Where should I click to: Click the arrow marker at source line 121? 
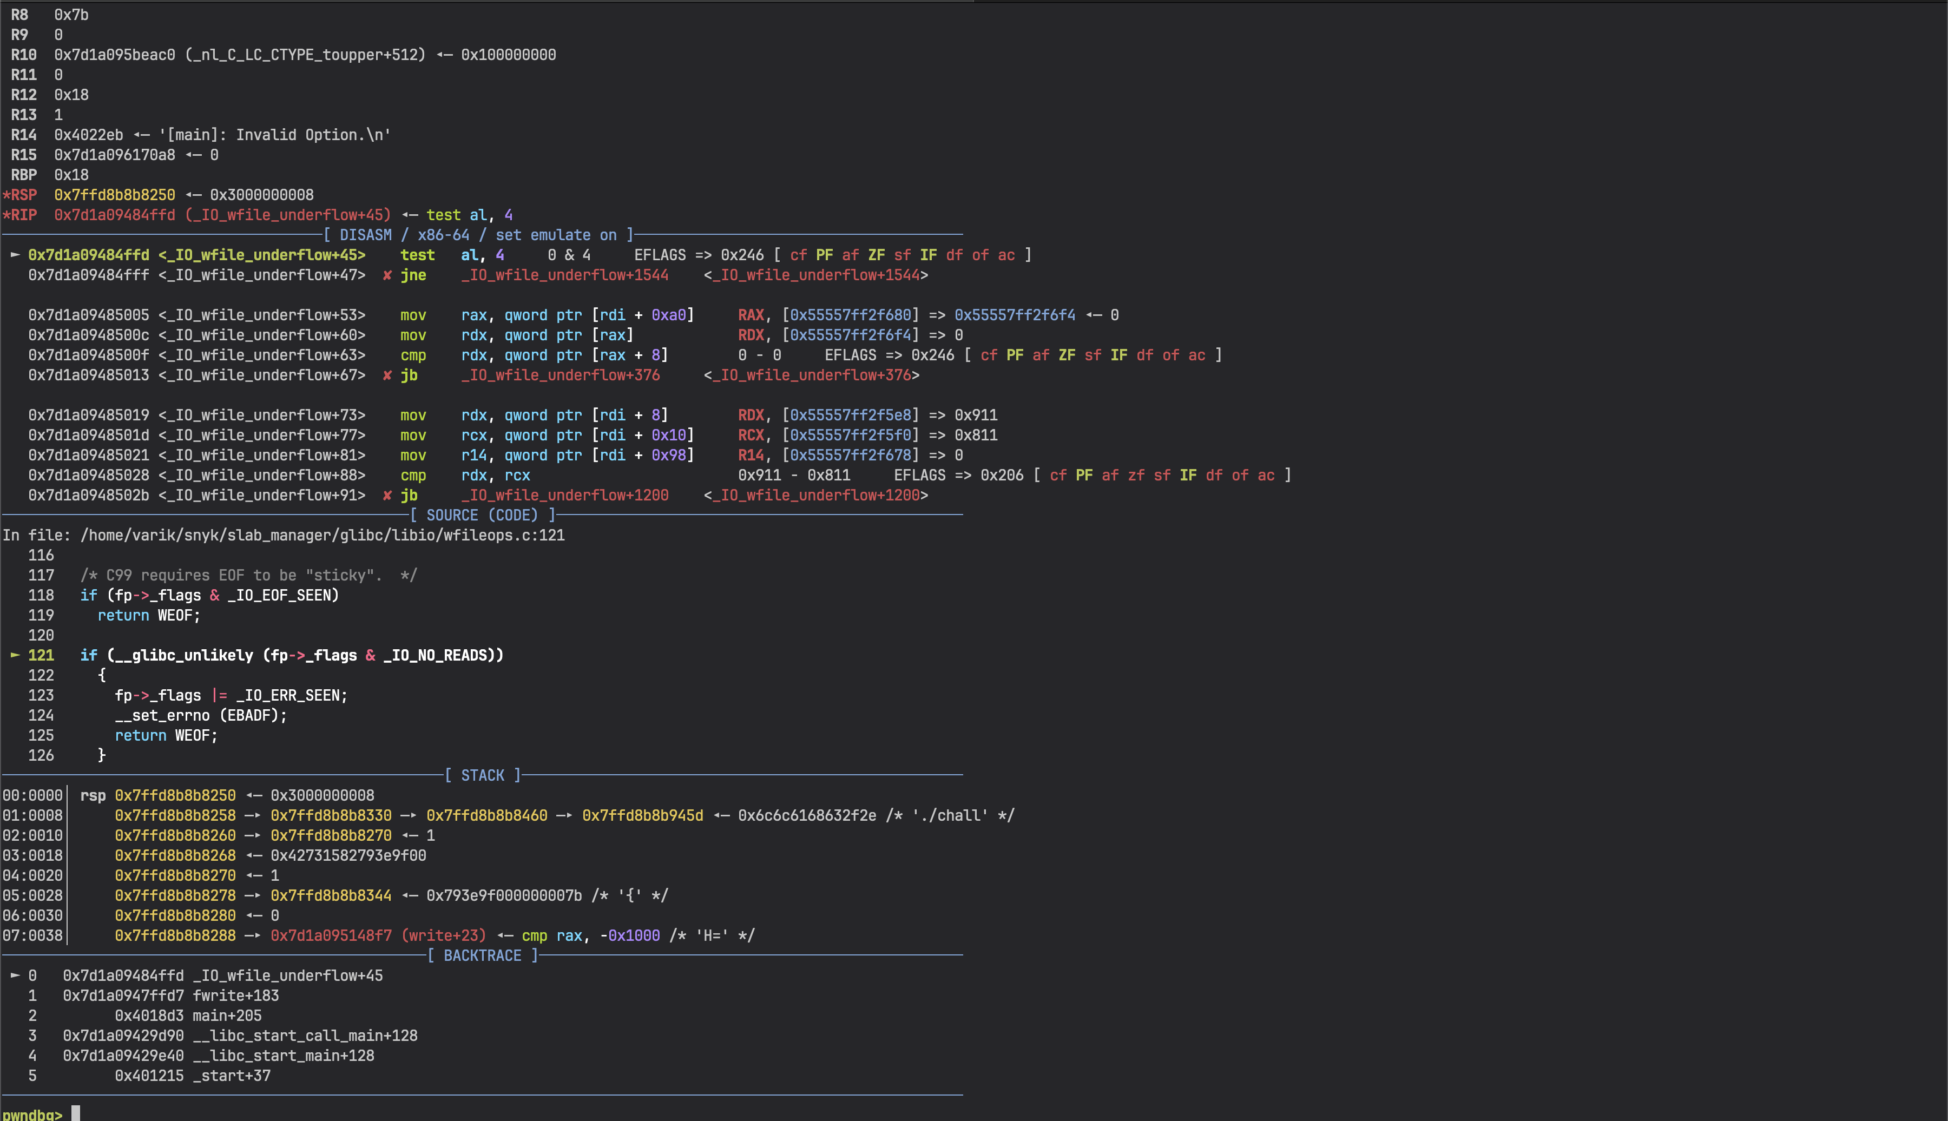(x=15, y=655)
